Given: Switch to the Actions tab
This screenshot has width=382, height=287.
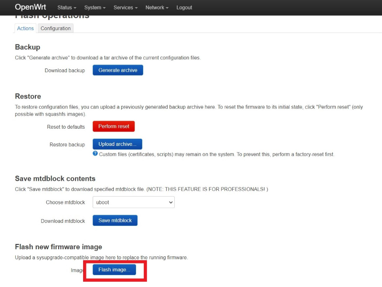Looking at the screenshot, I should [x=25, y=28].
